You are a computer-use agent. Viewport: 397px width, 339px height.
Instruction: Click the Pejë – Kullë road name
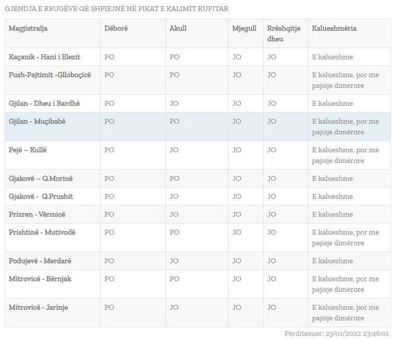(28, 150)
